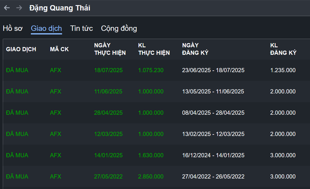
Task: Open AFX ticker in the 28/04/2025 row
Action: 55,113
